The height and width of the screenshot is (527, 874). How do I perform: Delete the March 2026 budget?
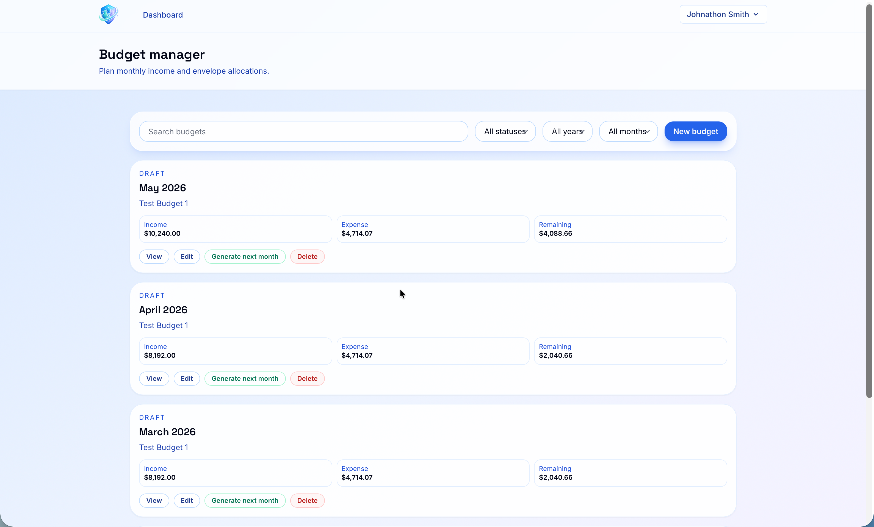pyautogui.click(x=307, y=500)
